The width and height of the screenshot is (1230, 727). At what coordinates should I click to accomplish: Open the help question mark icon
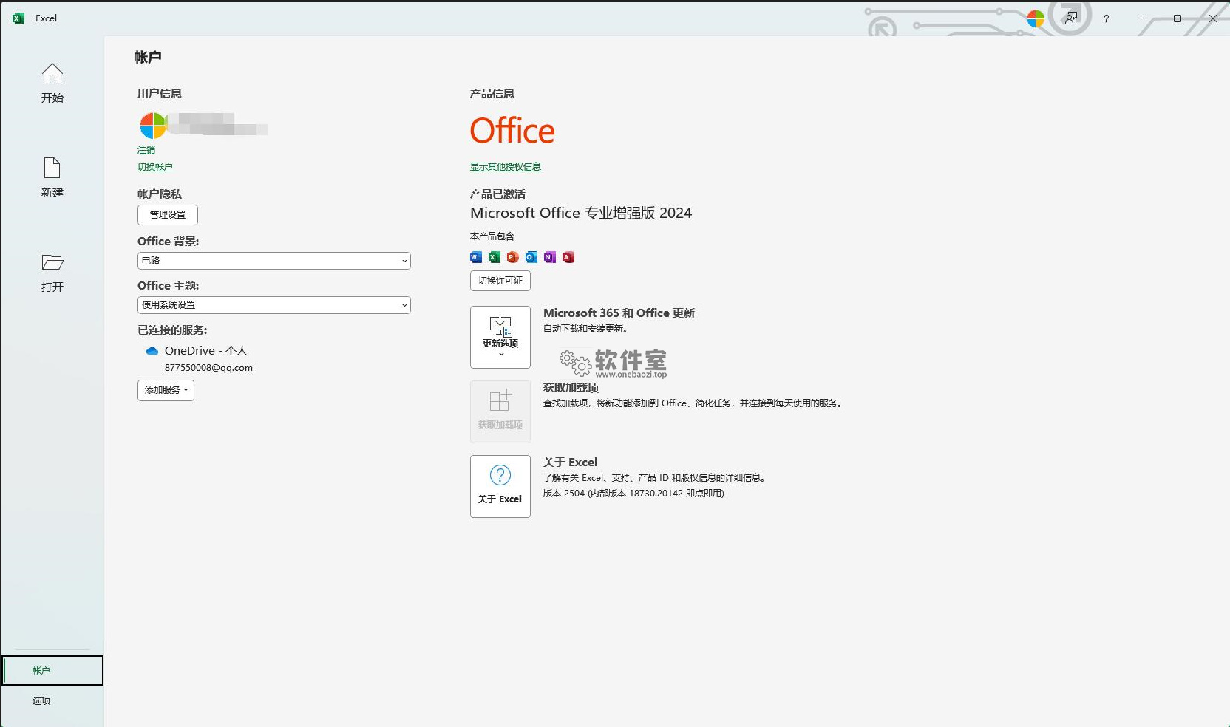(1106, 18)
